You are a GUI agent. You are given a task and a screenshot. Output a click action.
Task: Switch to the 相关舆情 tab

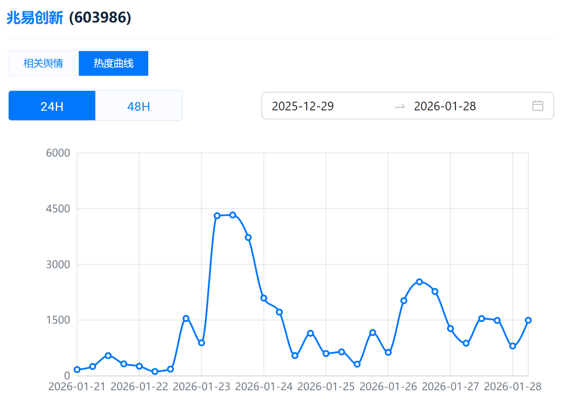pyautogui.click(x=43, y=64)
